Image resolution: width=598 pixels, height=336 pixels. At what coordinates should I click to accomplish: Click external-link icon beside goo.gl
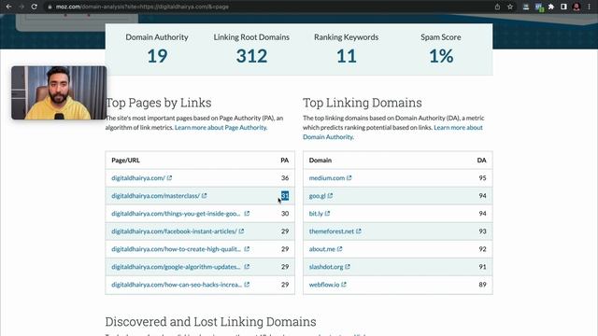(330, 195)
